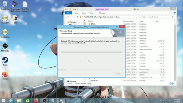Open the address bar history dropdown
183x103 pixels.
pyautogui.click(x=141, y=17)
